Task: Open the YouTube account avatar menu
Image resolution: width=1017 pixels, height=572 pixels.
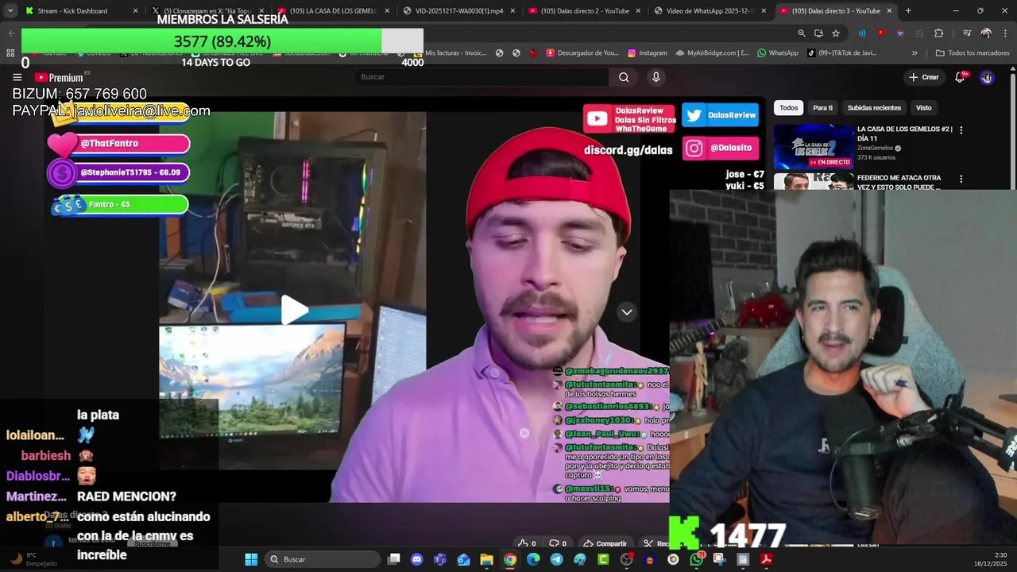Action: pyautogui.click(x=987, y=77)
